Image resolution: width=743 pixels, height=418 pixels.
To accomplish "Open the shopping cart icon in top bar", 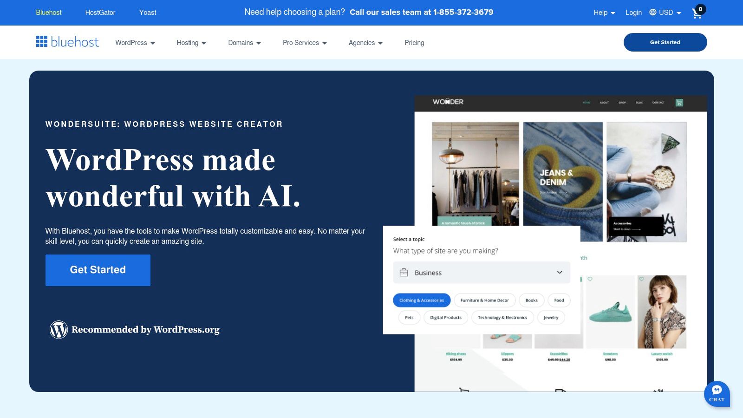I will (697, 14).
